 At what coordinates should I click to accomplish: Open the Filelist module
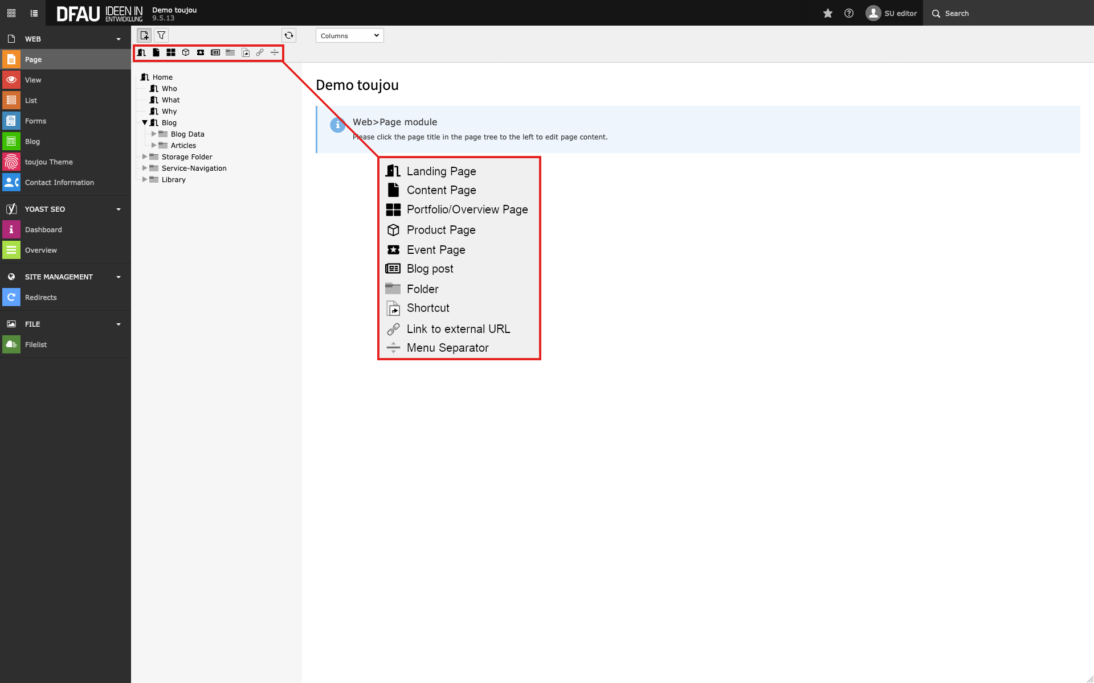coord(36,344)
